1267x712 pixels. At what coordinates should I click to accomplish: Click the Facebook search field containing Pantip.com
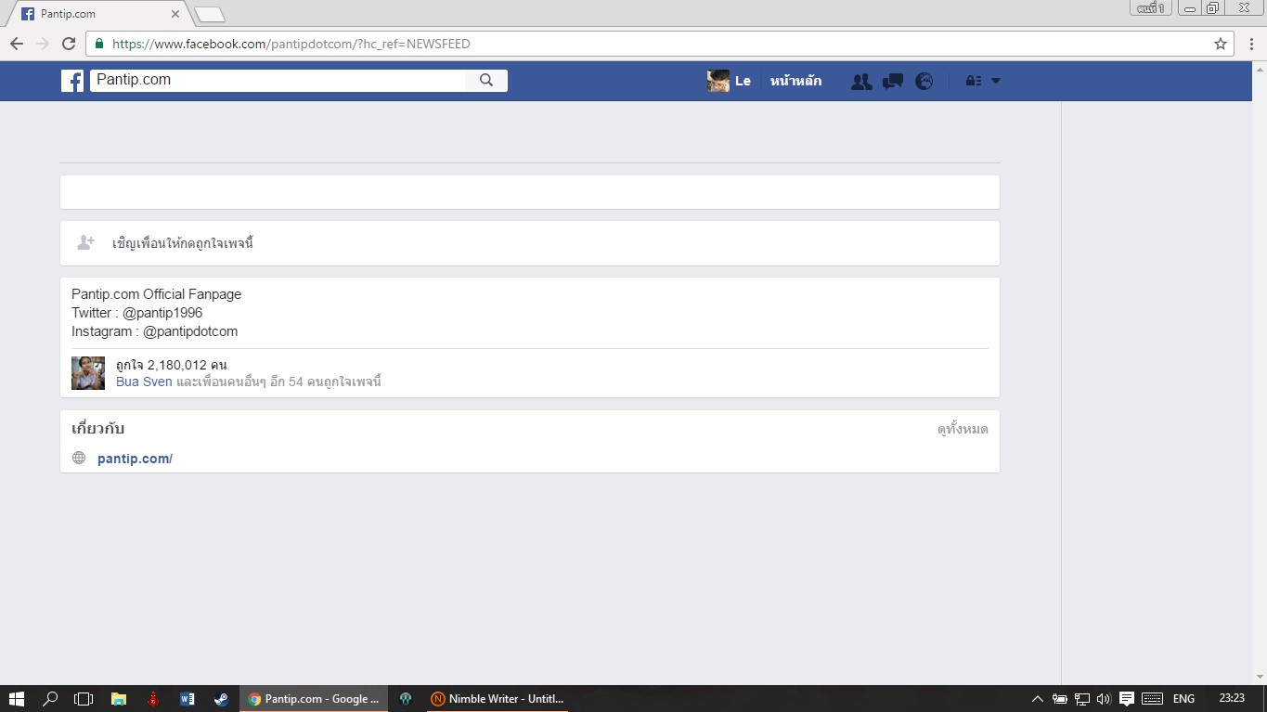point(278,81)
